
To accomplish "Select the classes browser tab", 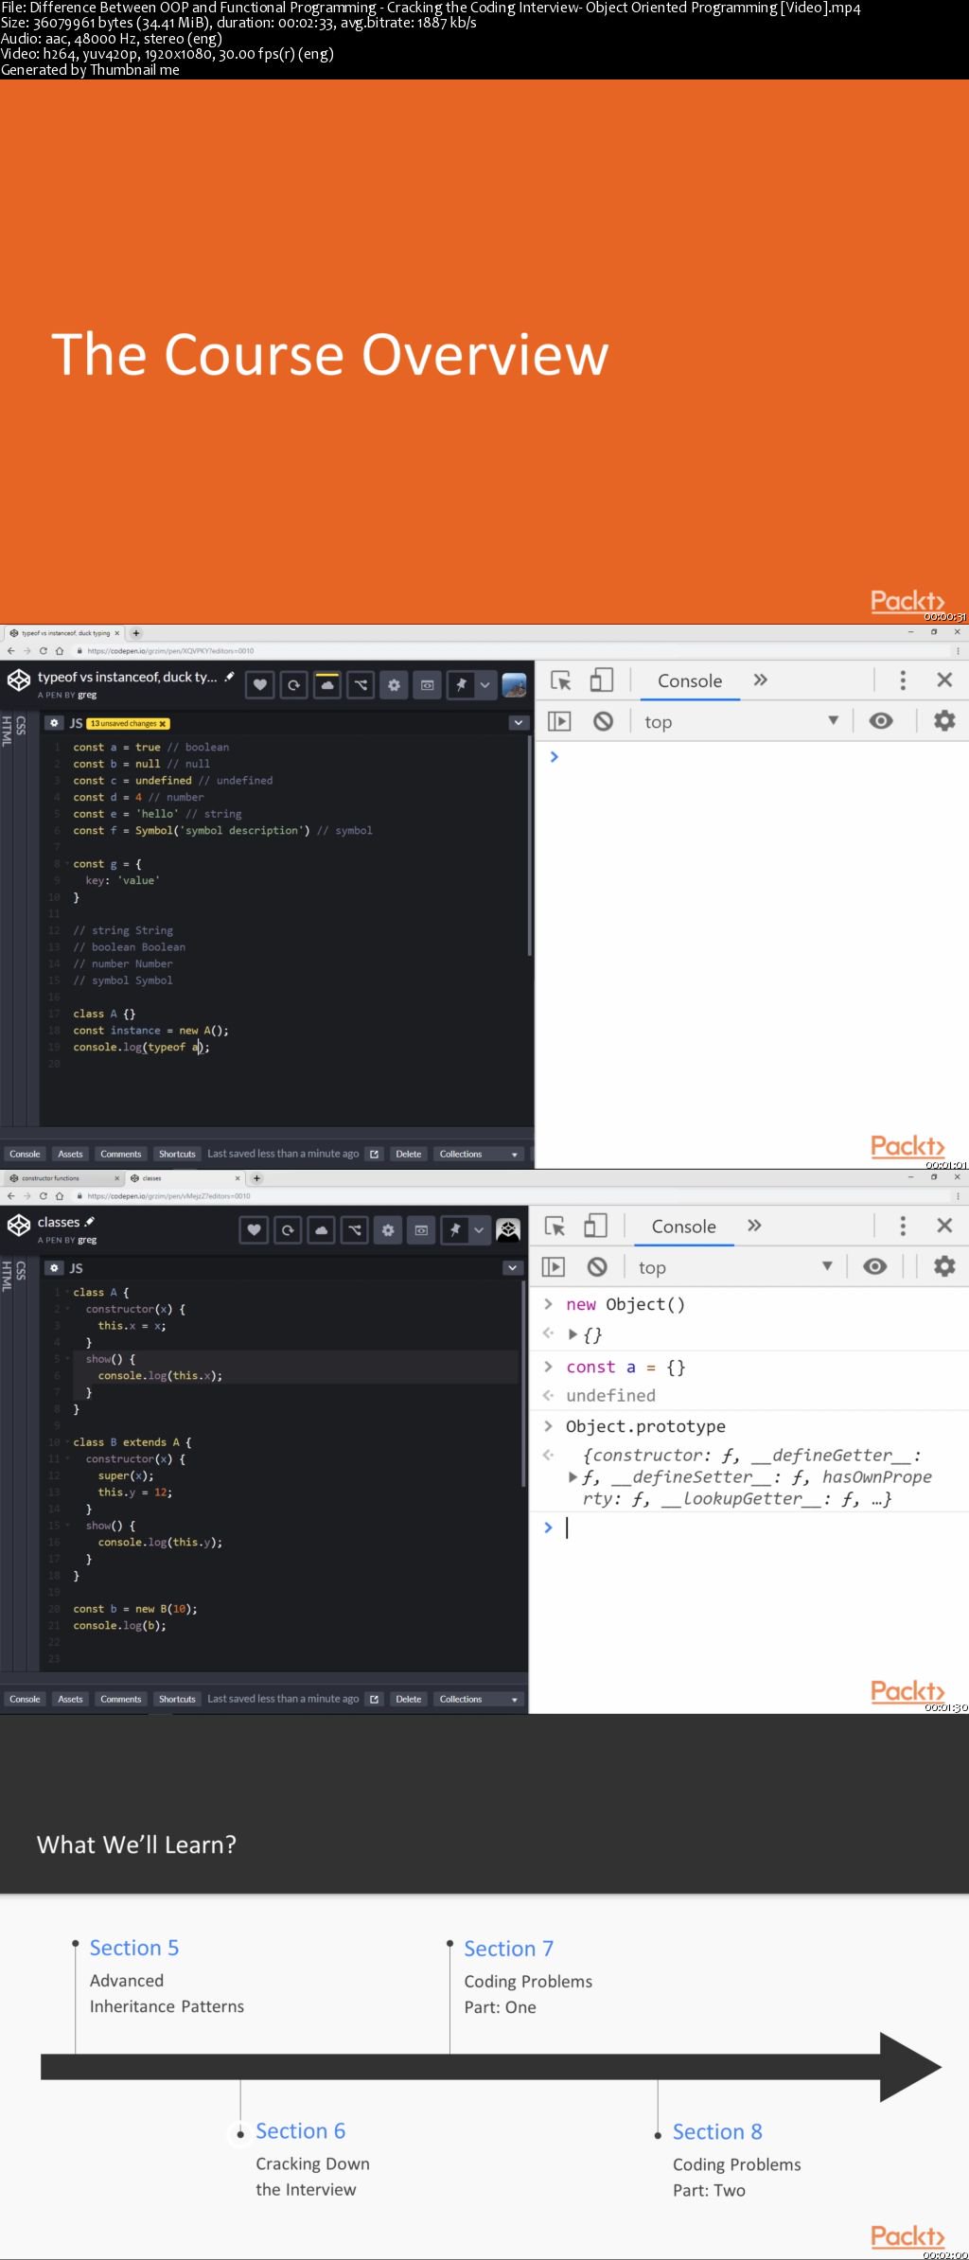I will coord(185,1178).
